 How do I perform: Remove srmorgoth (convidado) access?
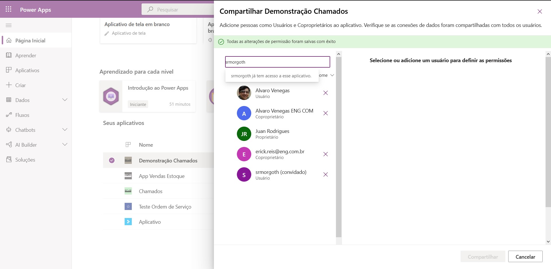(326, 174)
